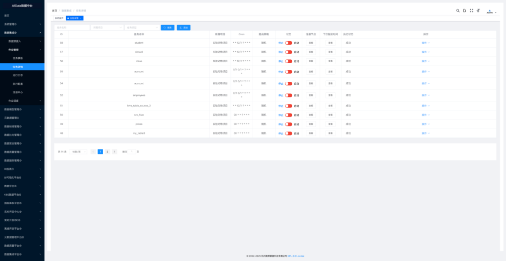Screen dimensions: 506x261
Task: Open 首页 in the sidebar
Action: [22, 16]
